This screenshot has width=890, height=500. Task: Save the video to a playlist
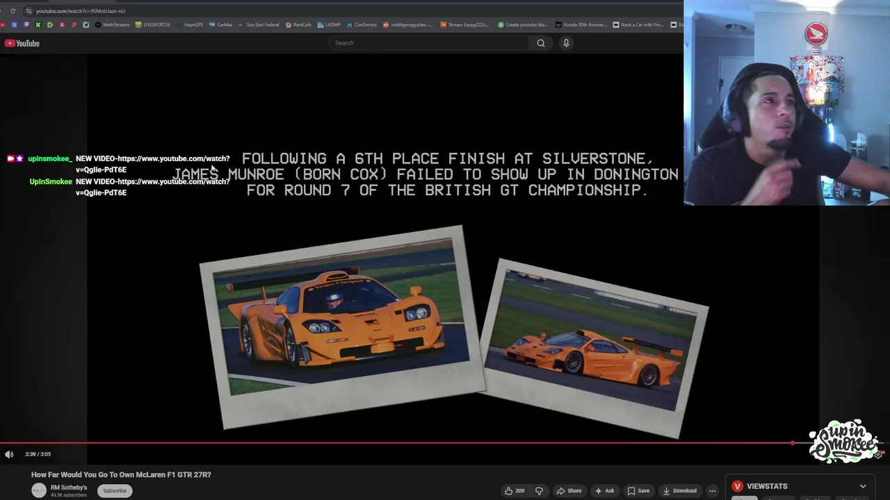[638, 491]
